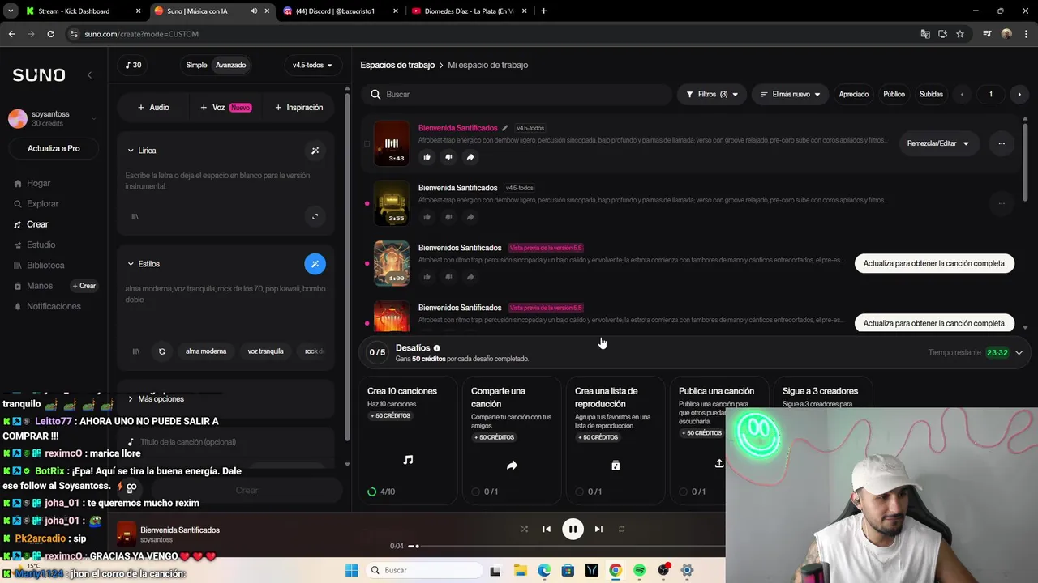Expand the lyrics editor full screen icon

click(x=315, y=216)
